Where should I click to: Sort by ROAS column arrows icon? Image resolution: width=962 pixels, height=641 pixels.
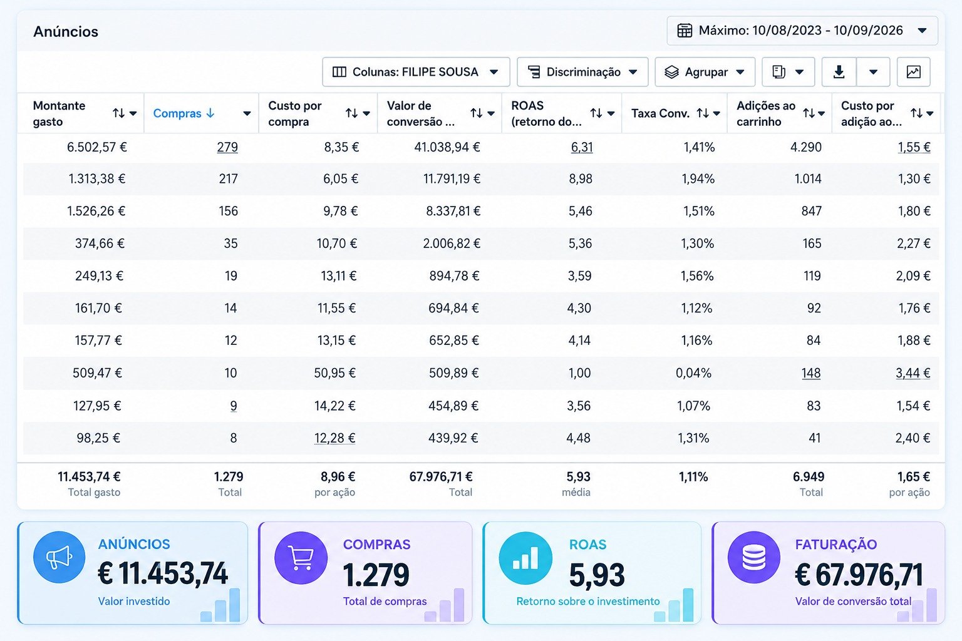click(596, 113)
